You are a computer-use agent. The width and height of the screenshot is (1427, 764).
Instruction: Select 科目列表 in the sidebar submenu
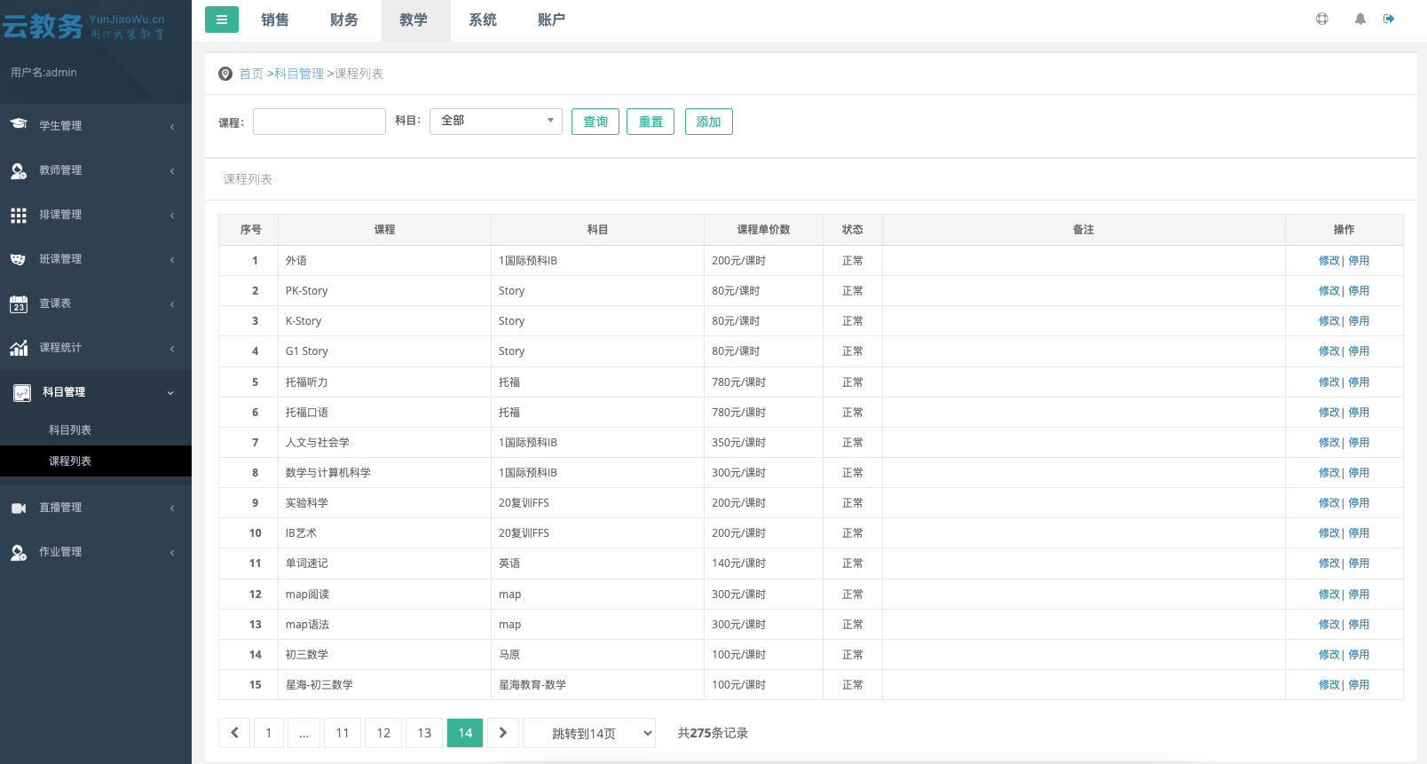pos(70,430)
